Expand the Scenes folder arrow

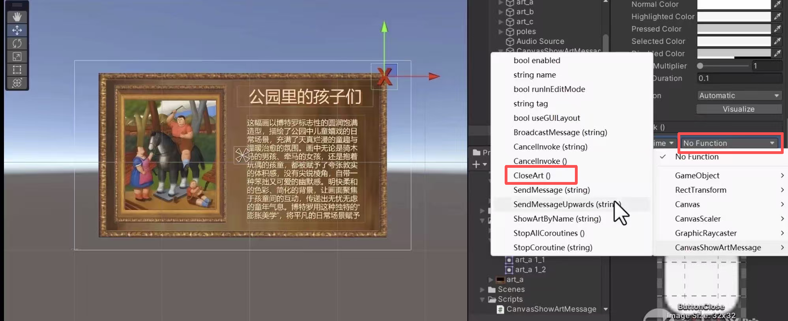pos(482,289)
